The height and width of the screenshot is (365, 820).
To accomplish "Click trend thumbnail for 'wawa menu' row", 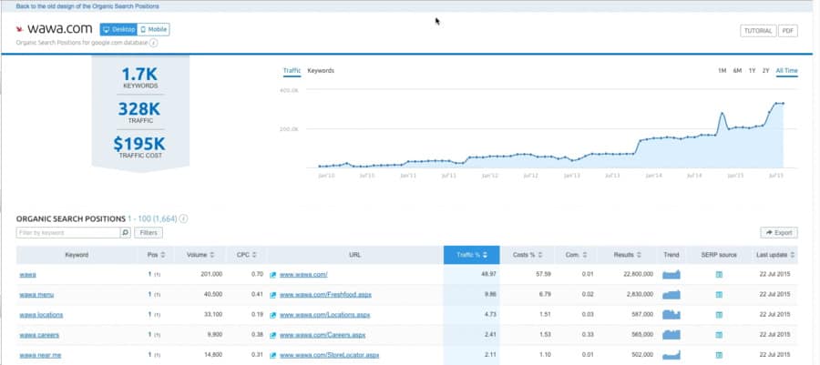I will coord(671,295).
